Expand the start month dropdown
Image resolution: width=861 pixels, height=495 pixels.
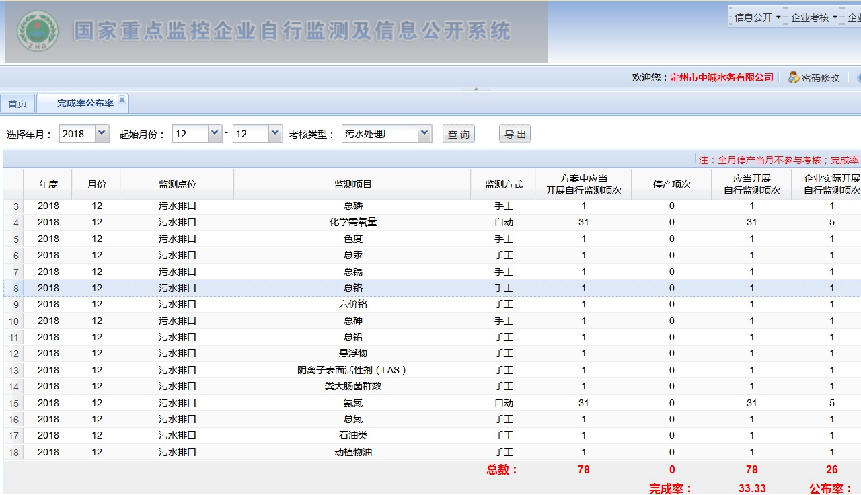click(215, 134)
